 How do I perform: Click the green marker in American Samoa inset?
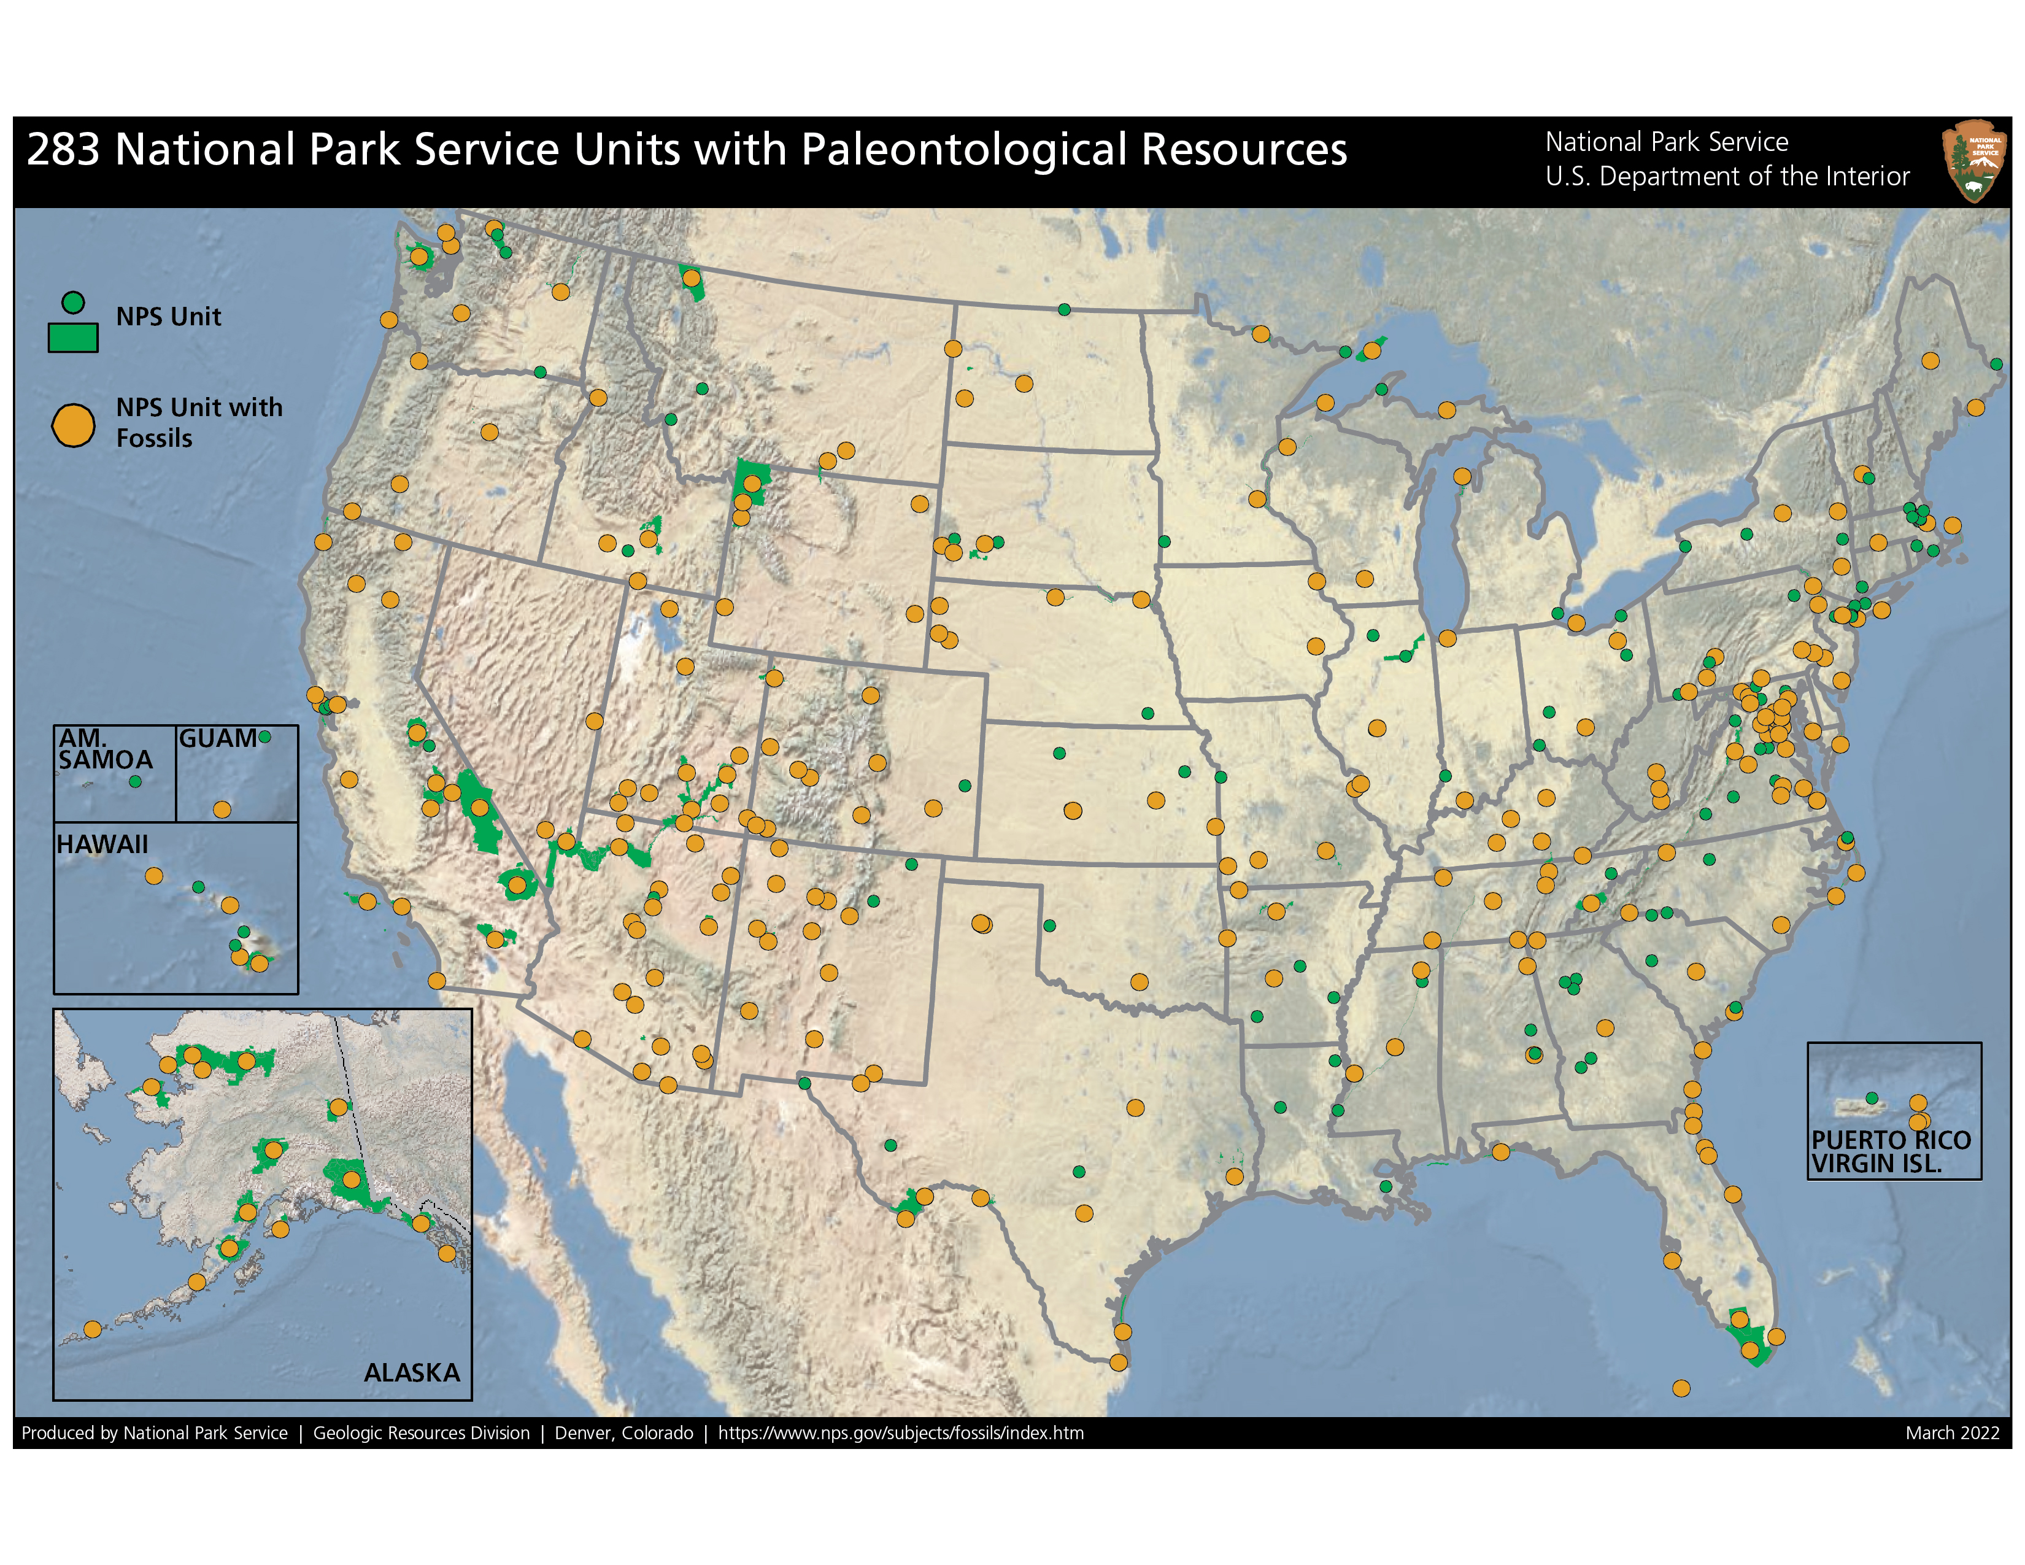click(x=136, y=781)
